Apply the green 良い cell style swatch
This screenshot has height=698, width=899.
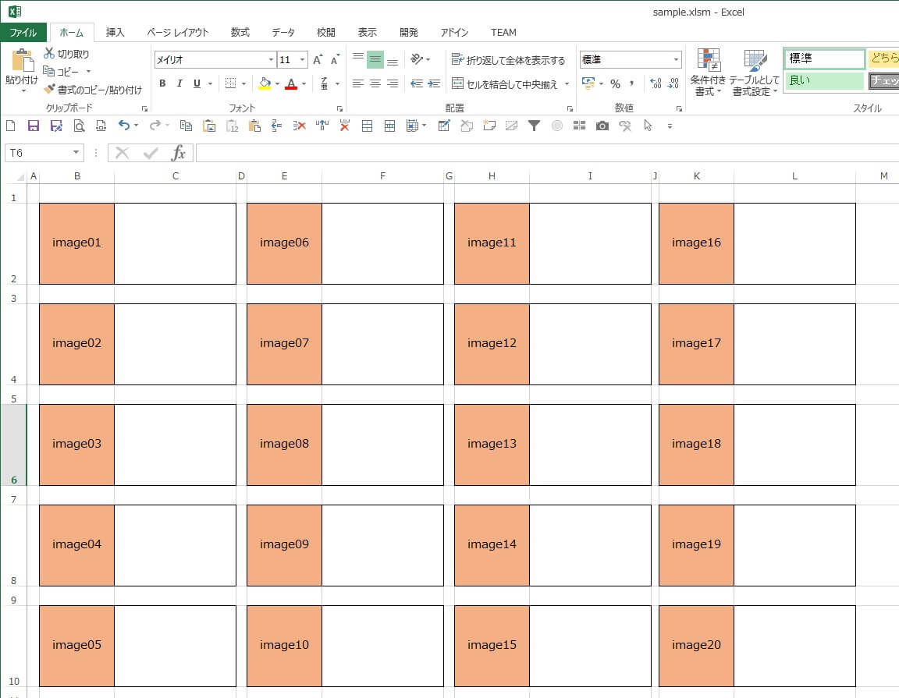tap(824, 80)
